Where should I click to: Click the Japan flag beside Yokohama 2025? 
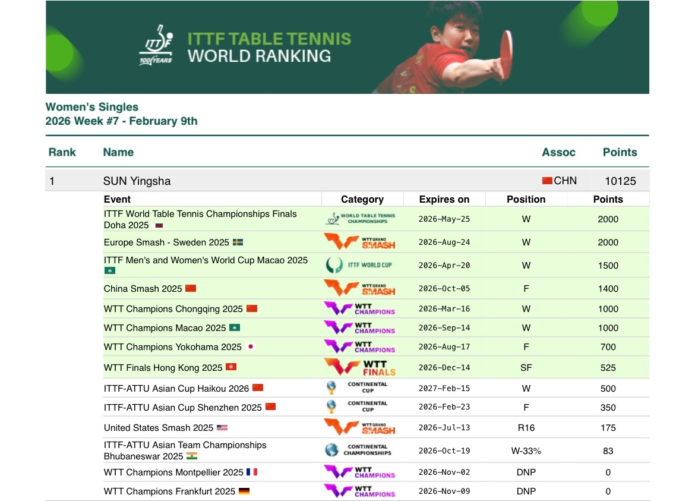tap(251, 346)
